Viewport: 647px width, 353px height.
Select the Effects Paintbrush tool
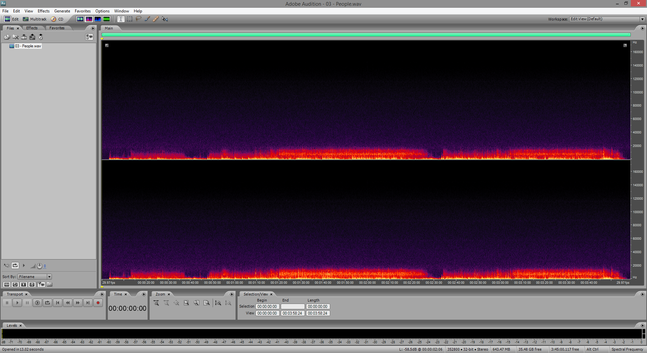pyautogui.click(x=147, y=19)
